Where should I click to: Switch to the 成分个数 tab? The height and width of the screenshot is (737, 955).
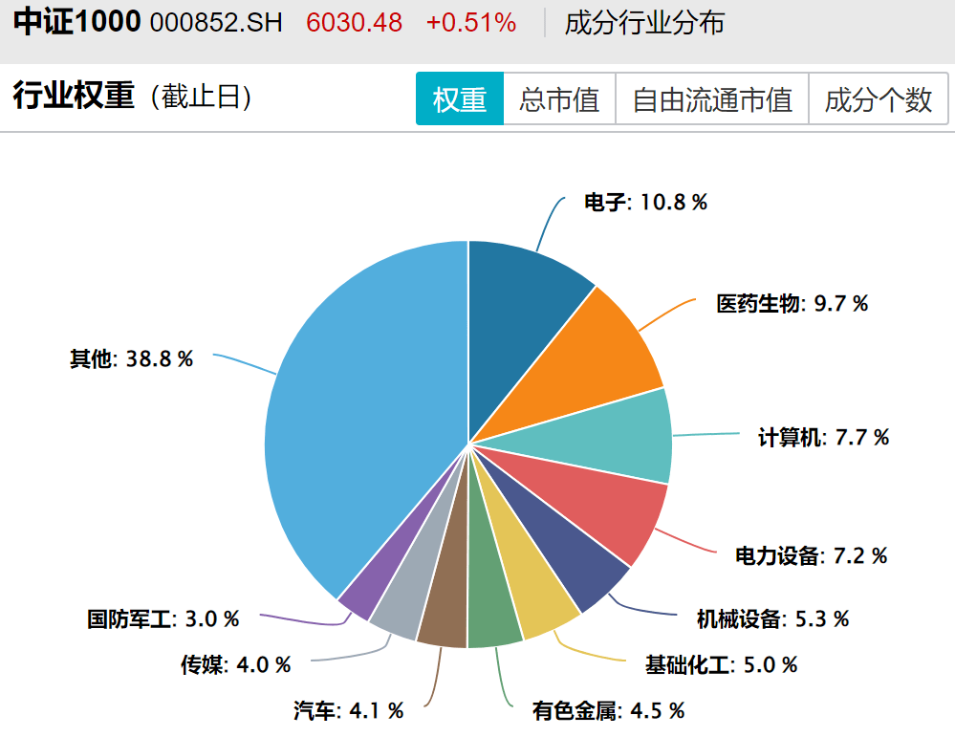coord(879,98)
